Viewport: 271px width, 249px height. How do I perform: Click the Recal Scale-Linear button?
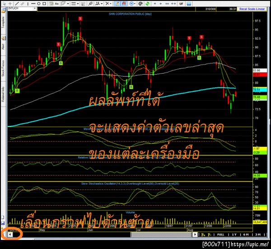252,9
